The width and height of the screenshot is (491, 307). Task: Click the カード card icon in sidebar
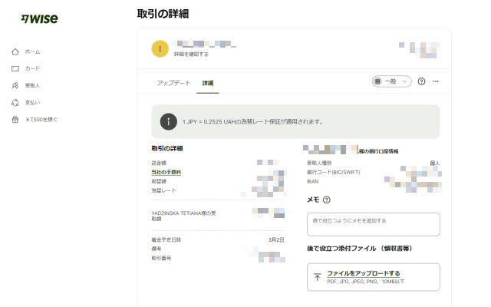tap(15, 68)
